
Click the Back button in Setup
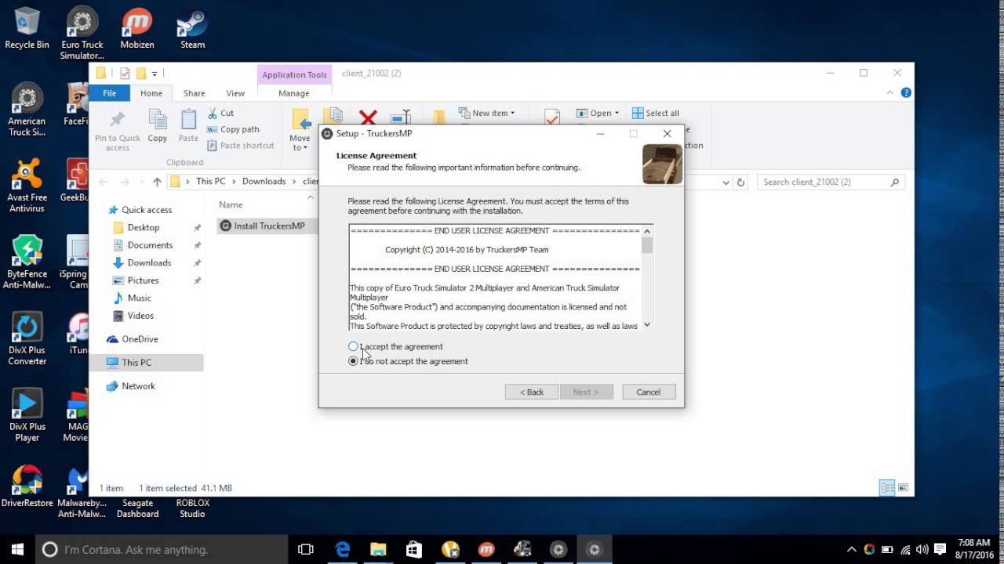[x=531, y=392]
